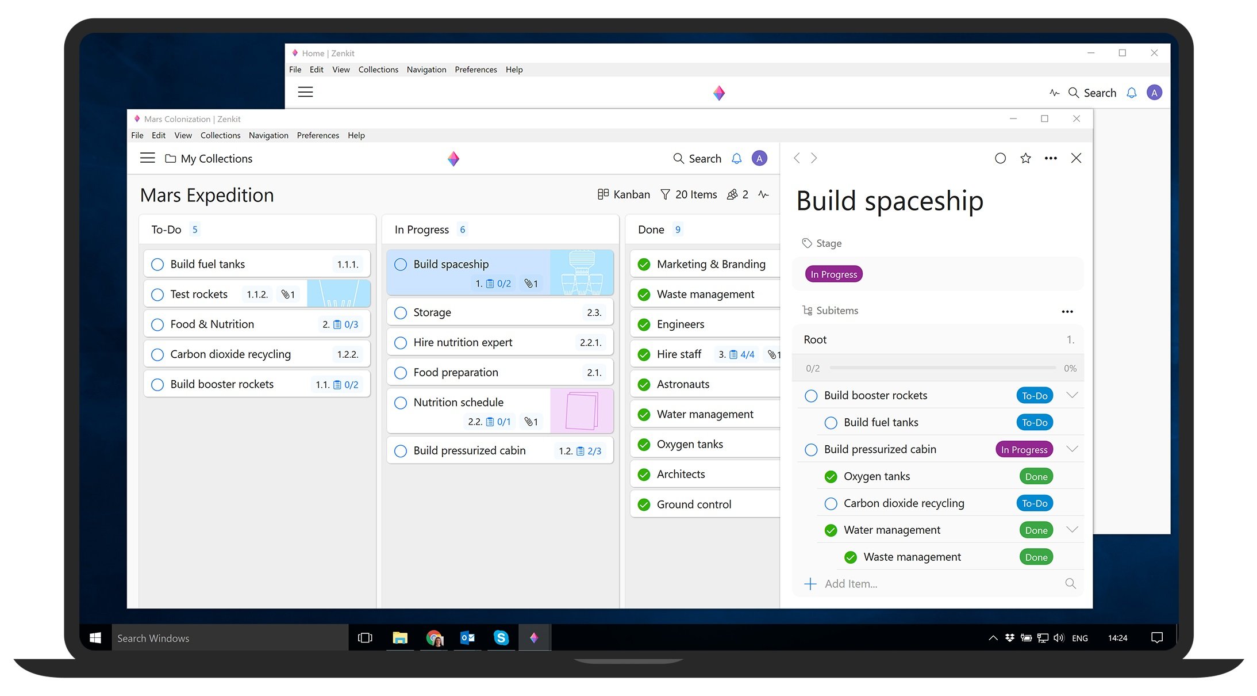Viewport: 1257px width, 696px height.
Task: Click the notification bell in Mars Colonization window
Action: [x=736, y=158]
